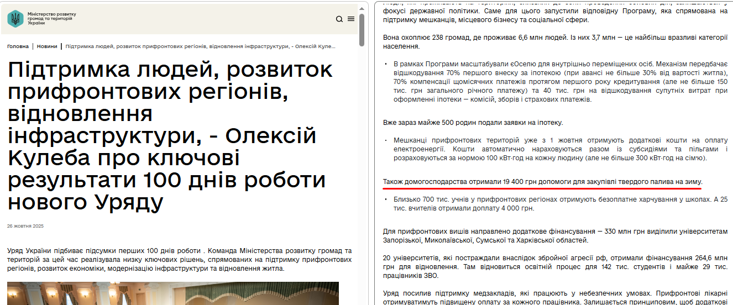The height and width of the screenshot is (305, 733).
Task: Click underlined sentence about 19 400 грн допомоги
Action: (x=542, y=182)
